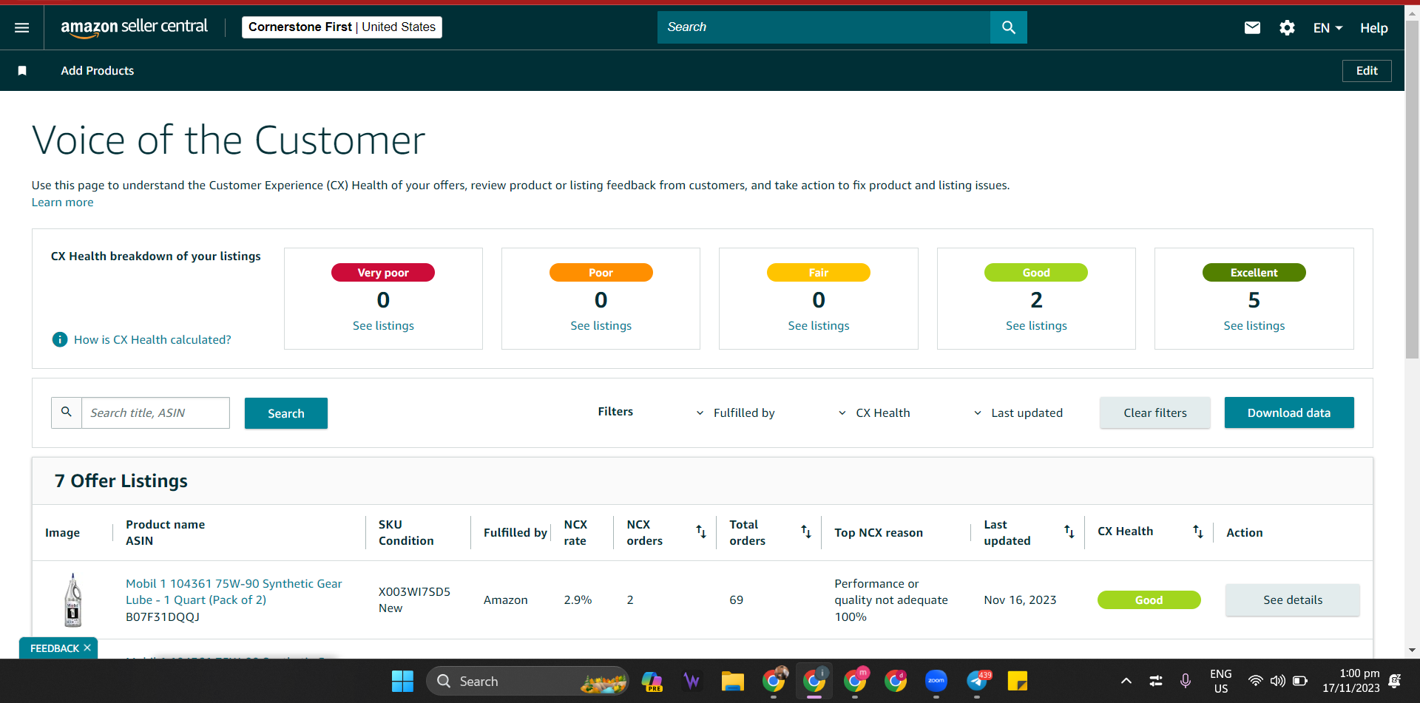Open the messages envelope icon

(1252, 27)
